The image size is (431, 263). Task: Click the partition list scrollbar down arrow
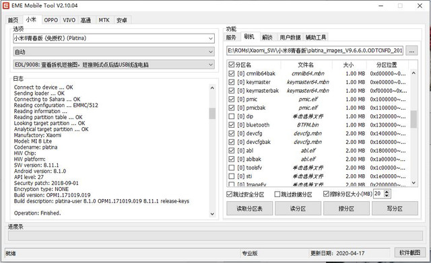click(413, 182)
